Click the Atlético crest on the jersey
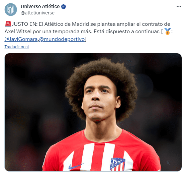The height and width of the screenshot is (173, 185). (x=117, y=164)
